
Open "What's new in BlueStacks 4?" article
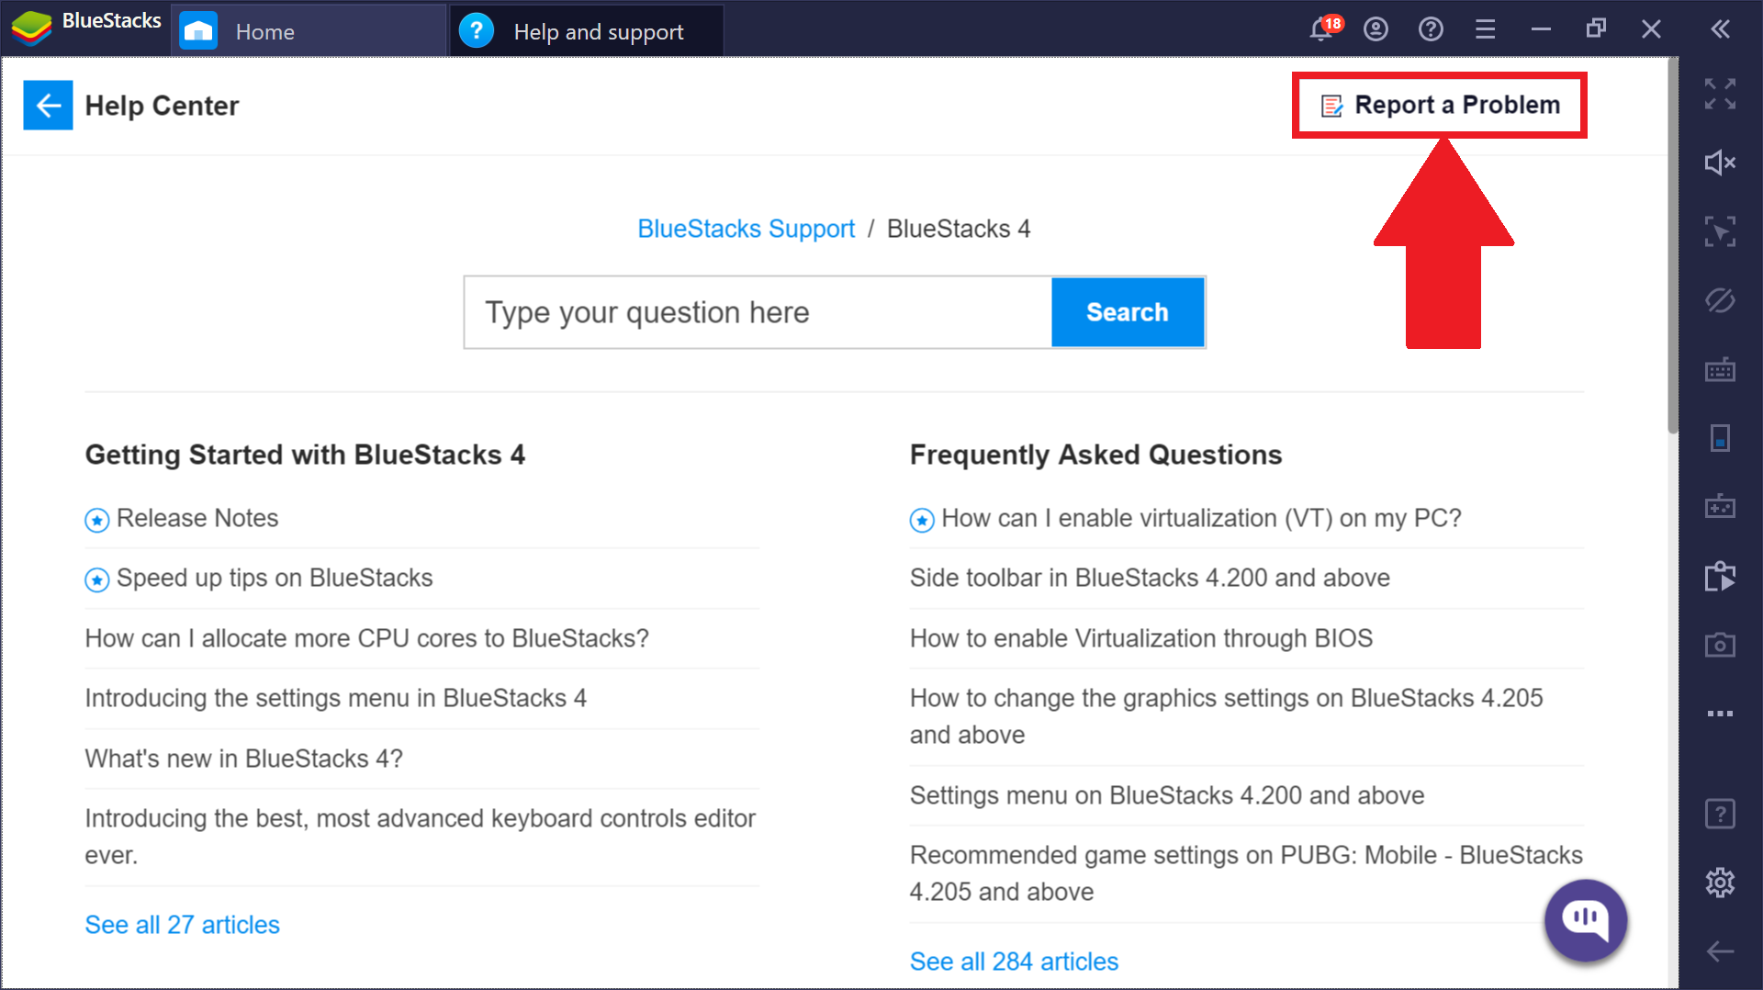pyautogui.click(x=244, y=759)
